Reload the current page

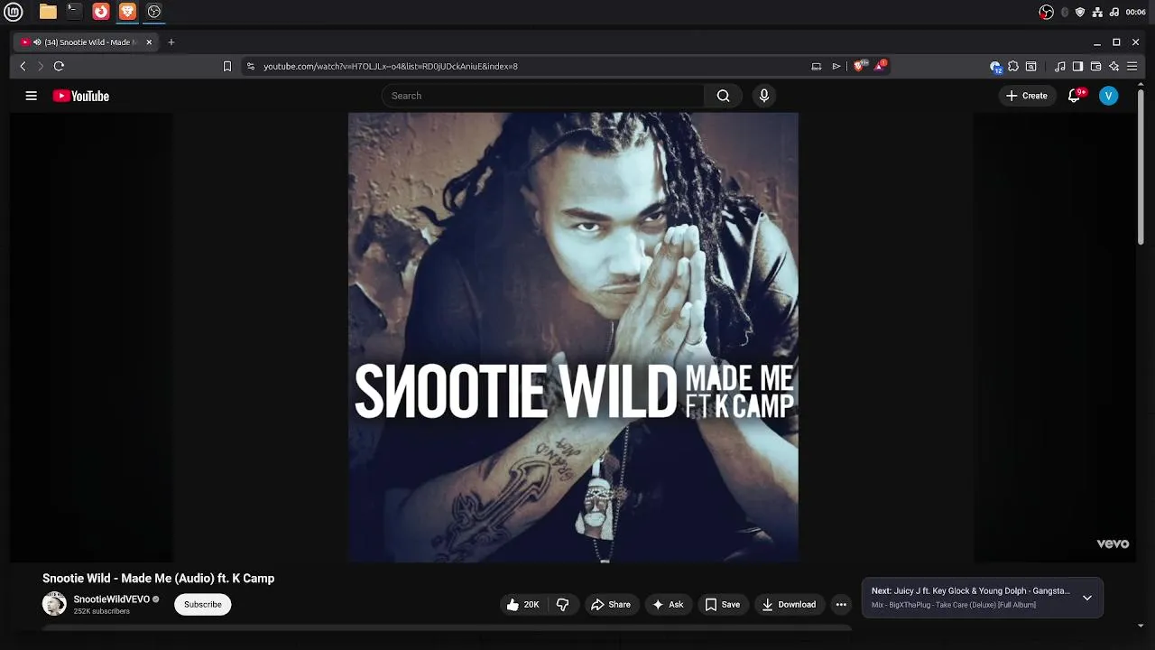(x=59, y=66)
